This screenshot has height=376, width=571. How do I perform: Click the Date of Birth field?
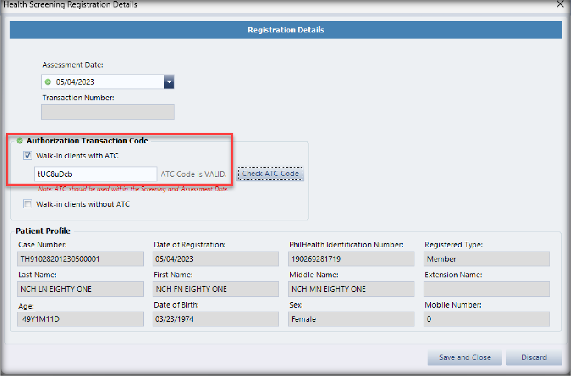[215, 319]
